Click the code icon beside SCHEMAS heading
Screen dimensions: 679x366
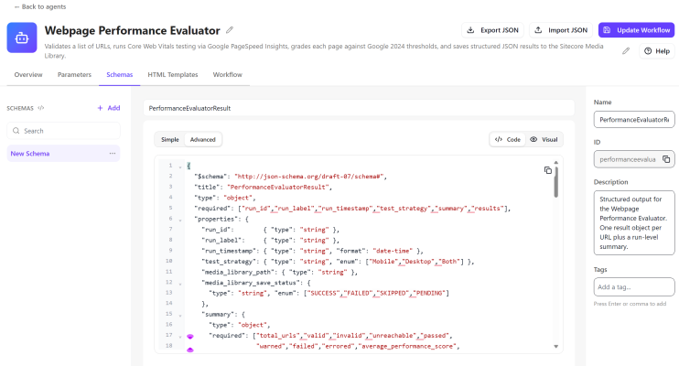pos(40,108)
